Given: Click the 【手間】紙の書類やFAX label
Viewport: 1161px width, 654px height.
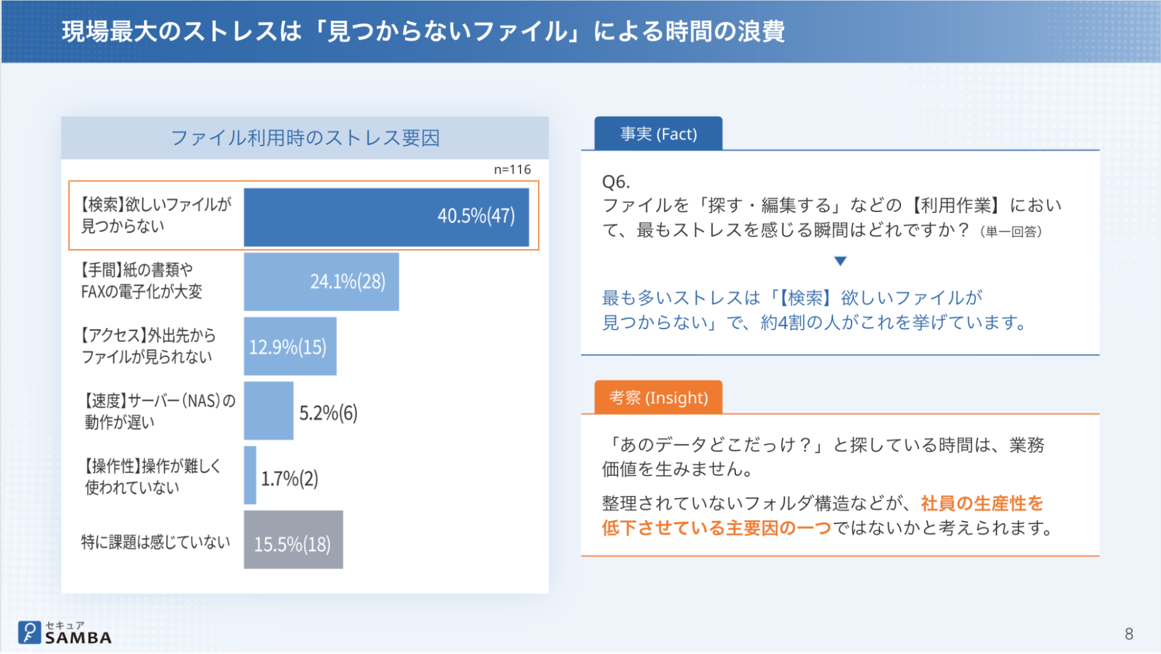Looking at the screenshot, I should click(141, 280).
